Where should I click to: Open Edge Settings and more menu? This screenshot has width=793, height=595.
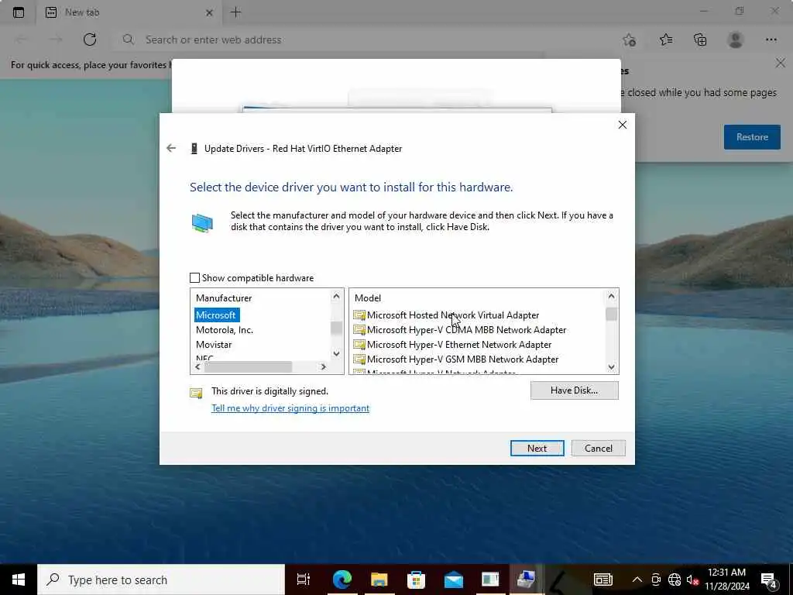coord(771,40)
